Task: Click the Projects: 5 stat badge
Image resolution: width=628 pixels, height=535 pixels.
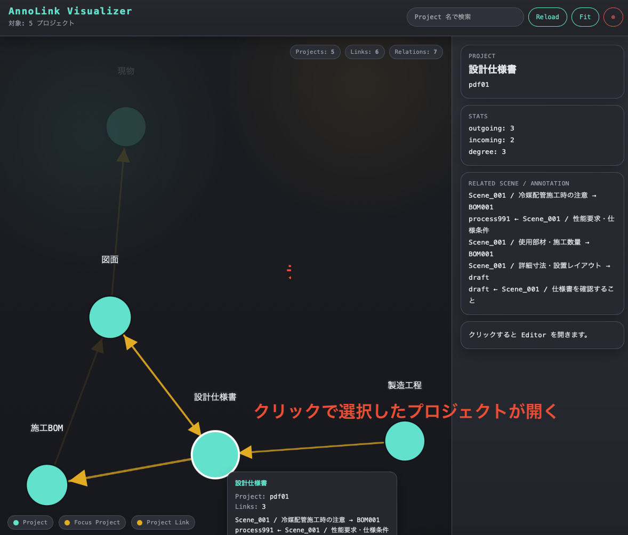Action: [x=315, y=52]
